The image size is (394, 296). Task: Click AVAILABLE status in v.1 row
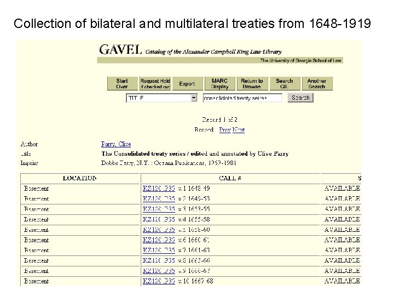pos(342,189)
